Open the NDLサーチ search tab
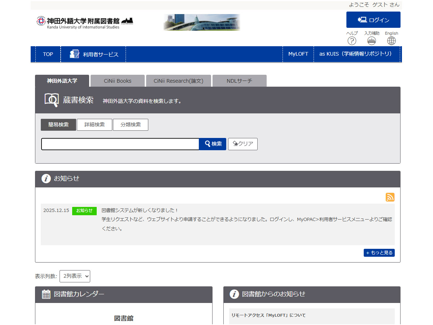Image resolution: width=433 pixels, height=325 pixels. click(240, 81)
